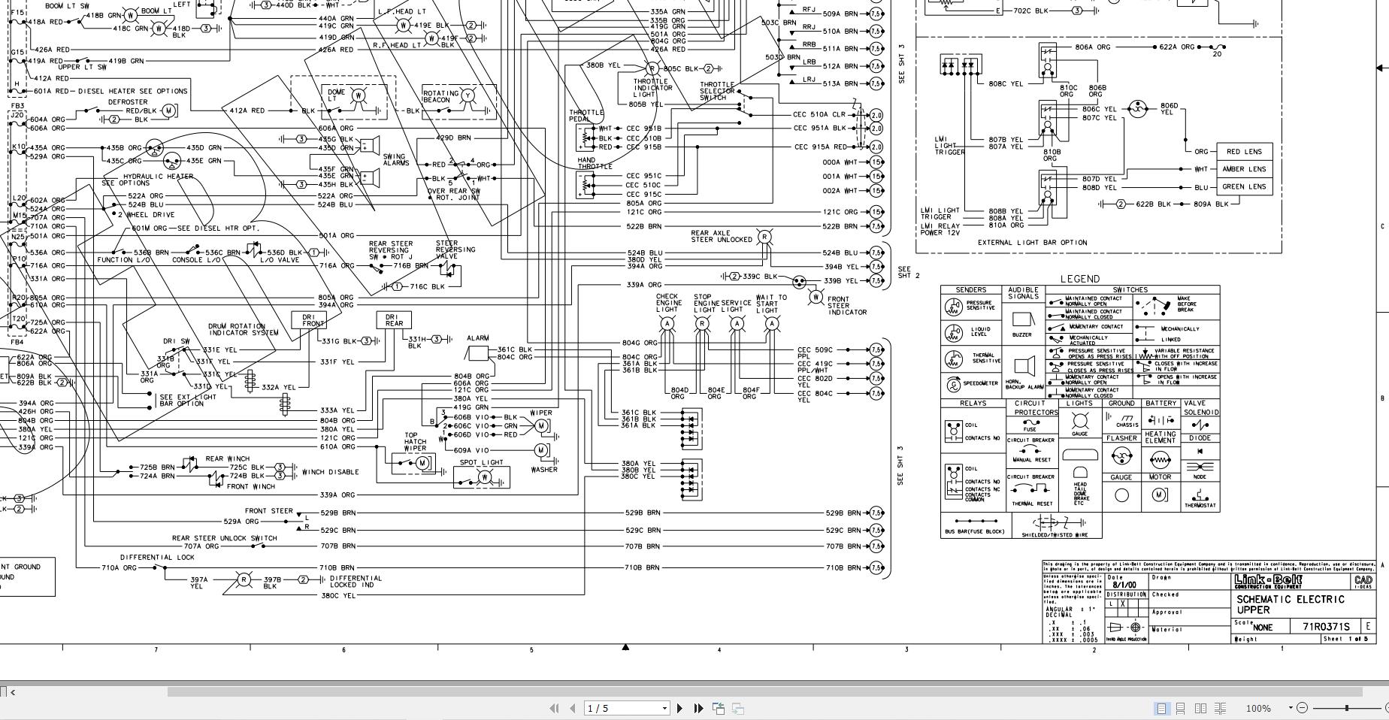Screen dimensions: 1389x720
Task: Zoom out using the minus control
Action: tap(1301, 708)
